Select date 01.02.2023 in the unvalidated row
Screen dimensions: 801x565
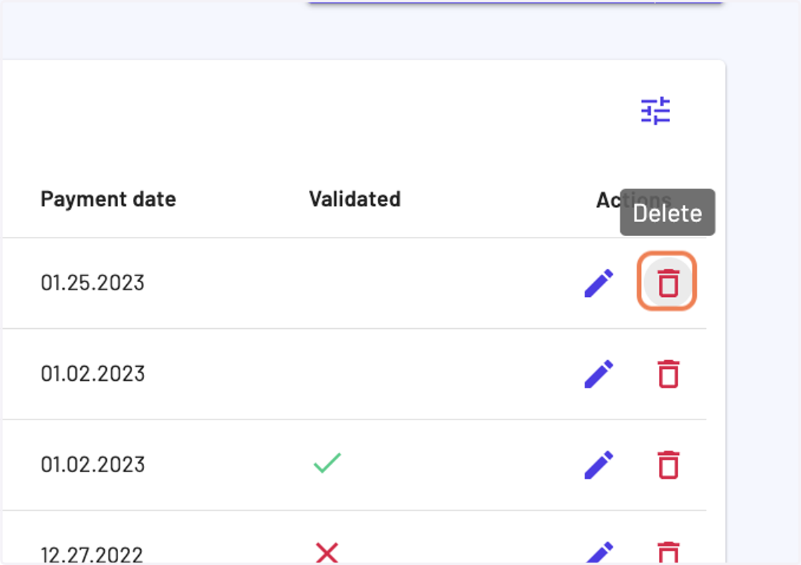[93, 374]
